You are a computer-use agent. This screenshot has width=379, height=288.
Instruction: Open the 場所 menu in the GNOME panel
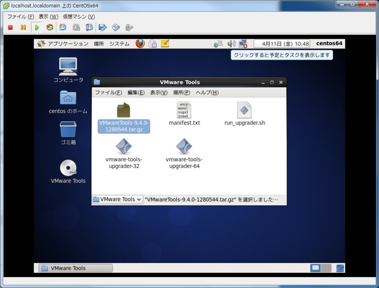tap(99, 44)
